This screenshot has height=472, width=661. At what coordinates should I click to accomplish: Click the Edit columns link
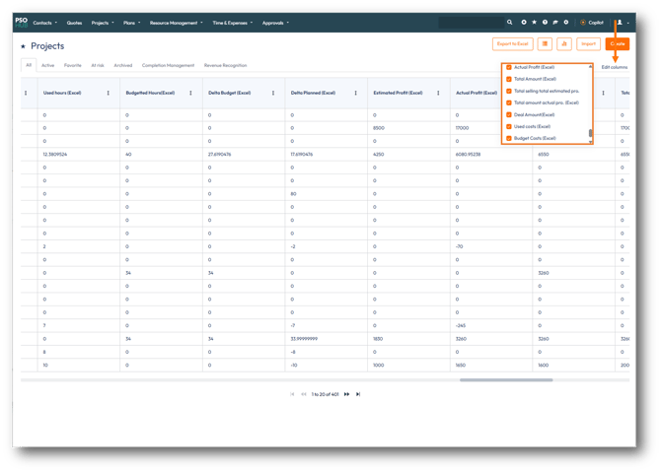point(615,67)
